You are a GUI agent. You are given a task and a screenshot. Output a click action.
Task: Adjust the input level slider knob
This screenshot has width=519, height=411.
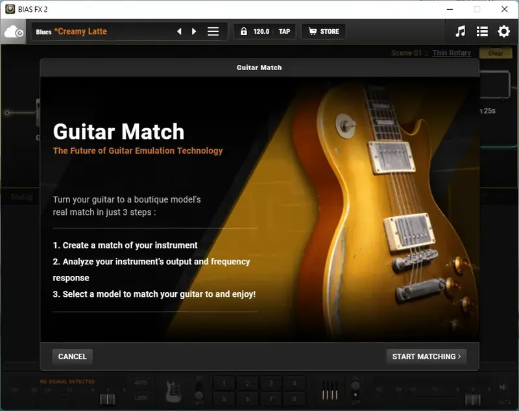pos(107,399)
